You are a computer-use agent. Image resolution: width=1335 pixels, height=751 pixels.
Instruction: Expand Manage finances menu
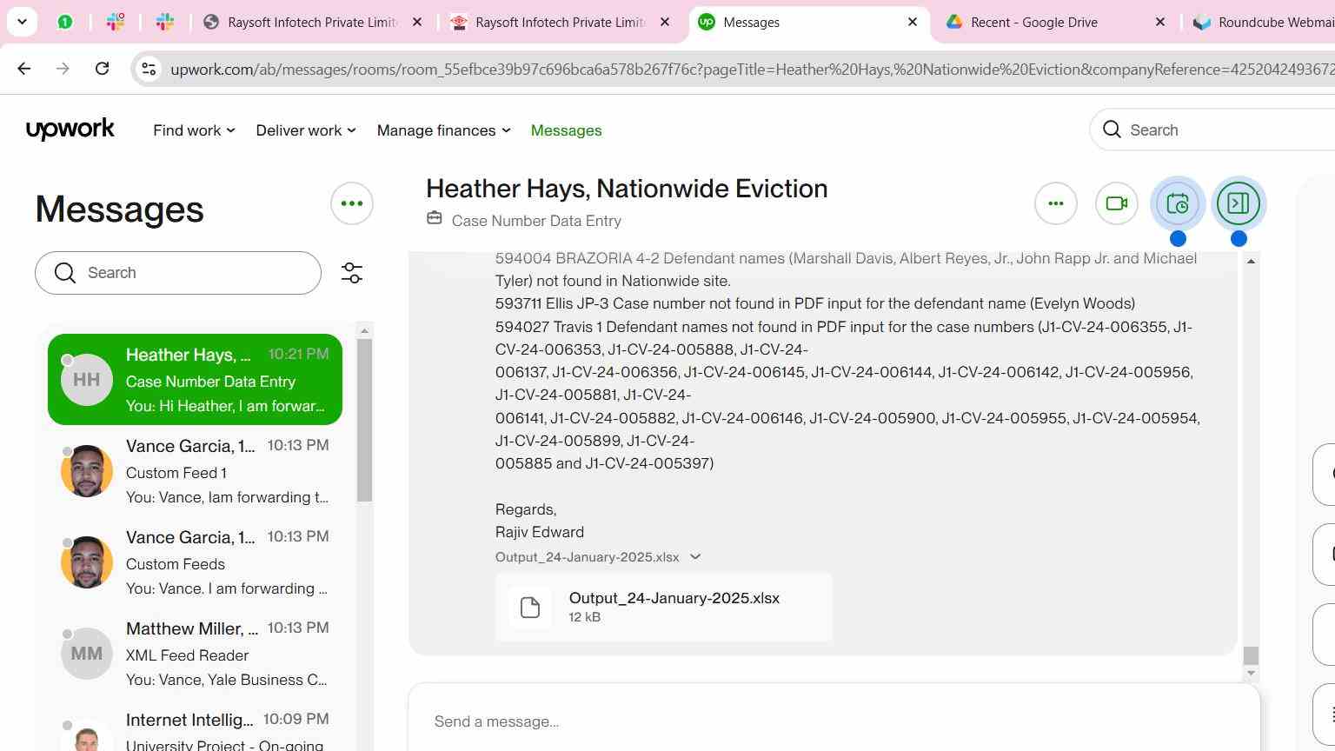[x=443, y=130]
